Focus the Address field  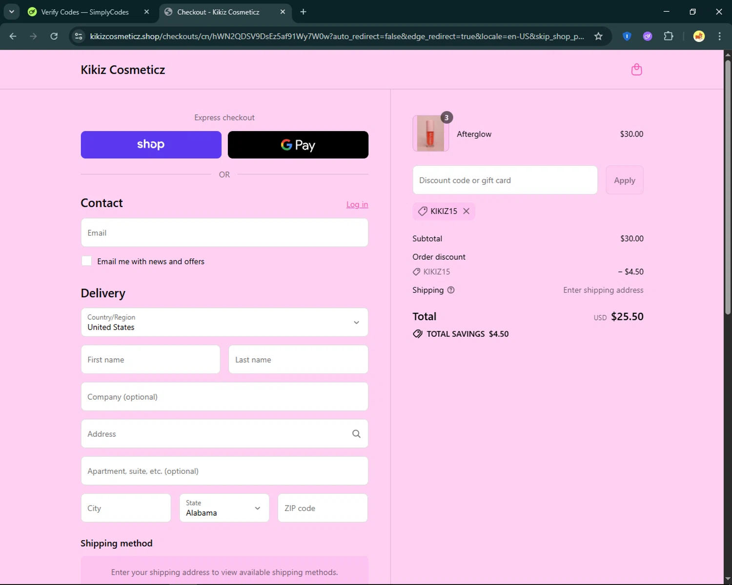click(224, 434)
